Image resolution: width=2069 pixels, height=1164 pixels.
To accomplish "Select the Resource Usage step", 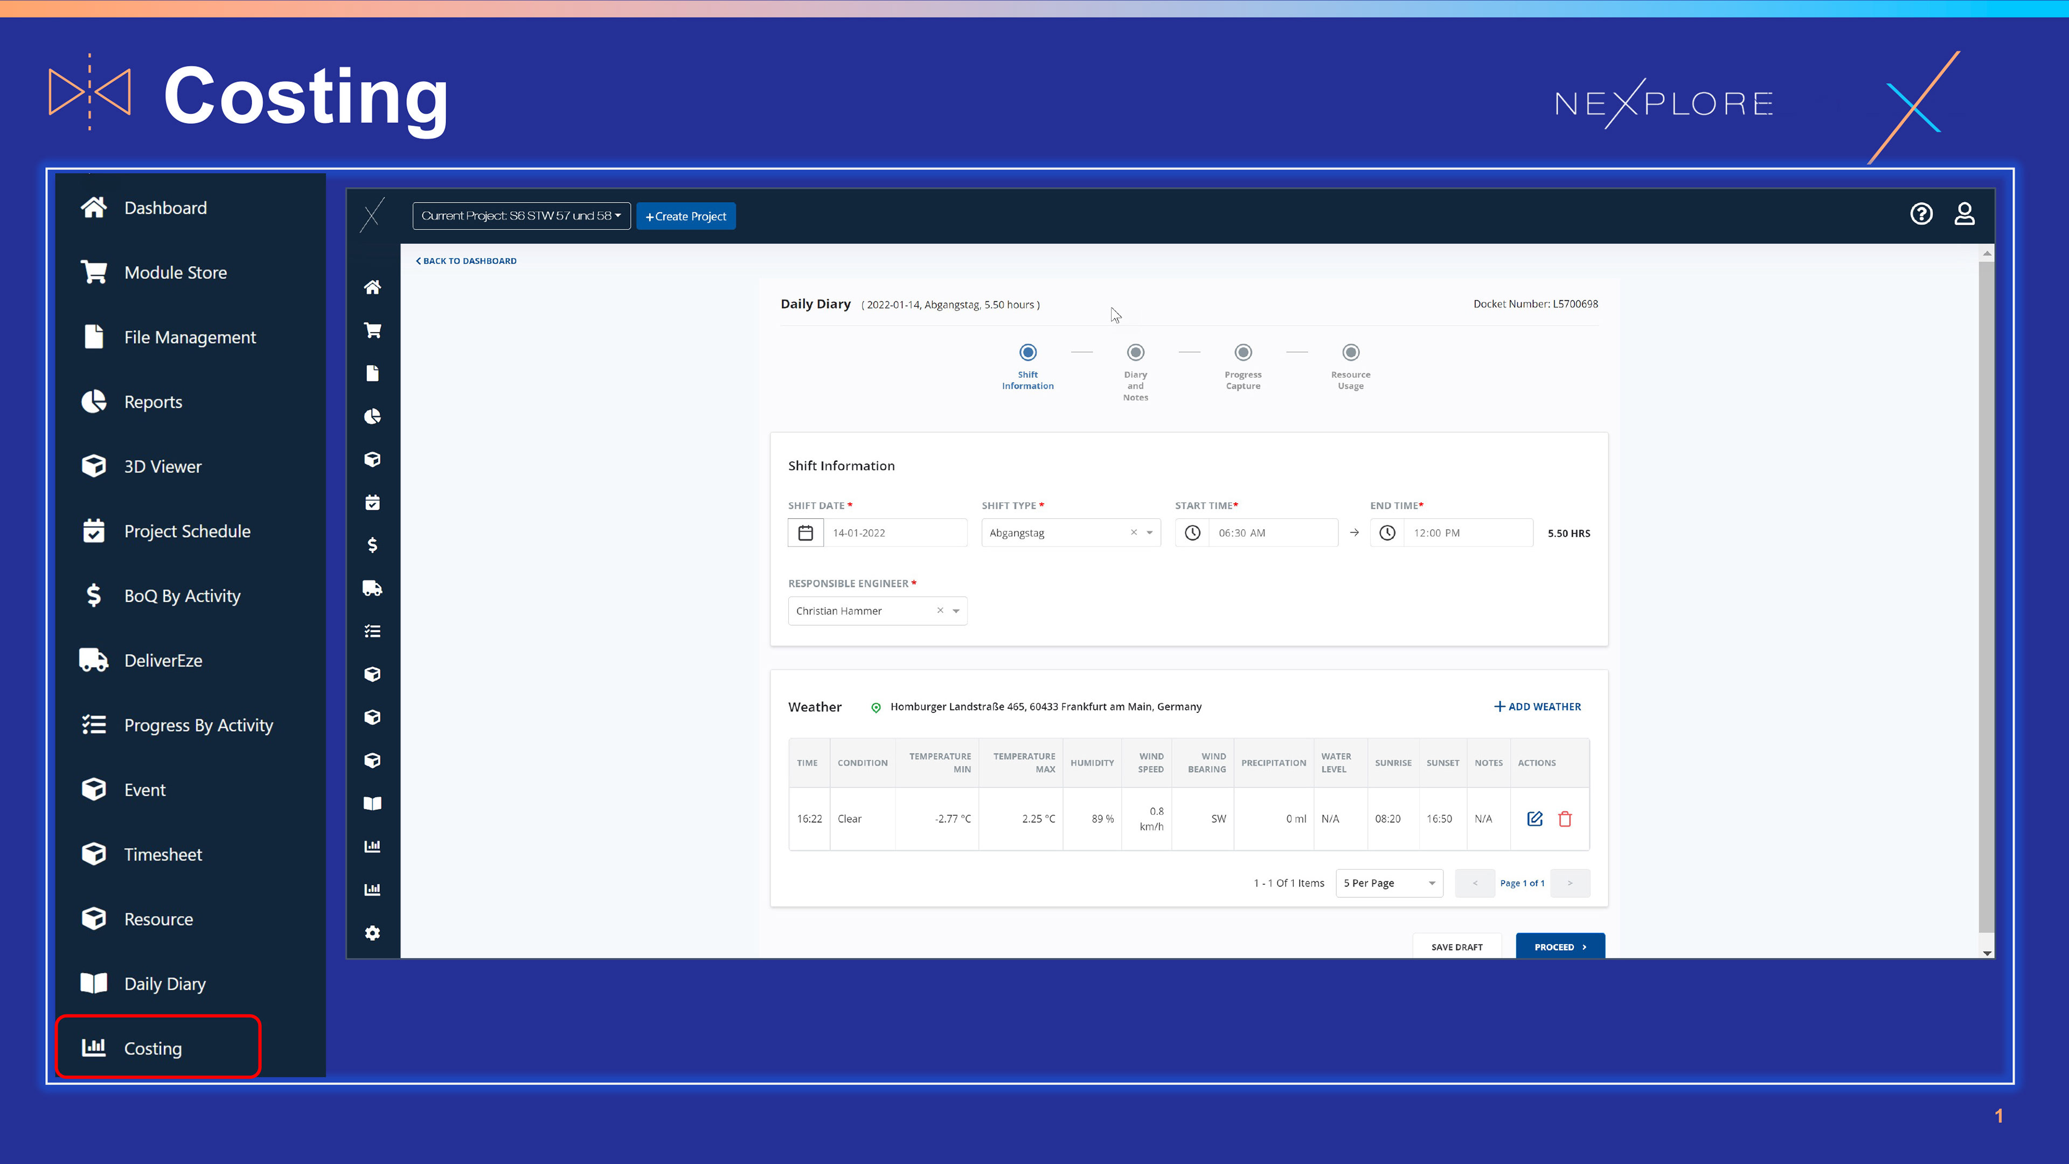I will [1350, 352].
